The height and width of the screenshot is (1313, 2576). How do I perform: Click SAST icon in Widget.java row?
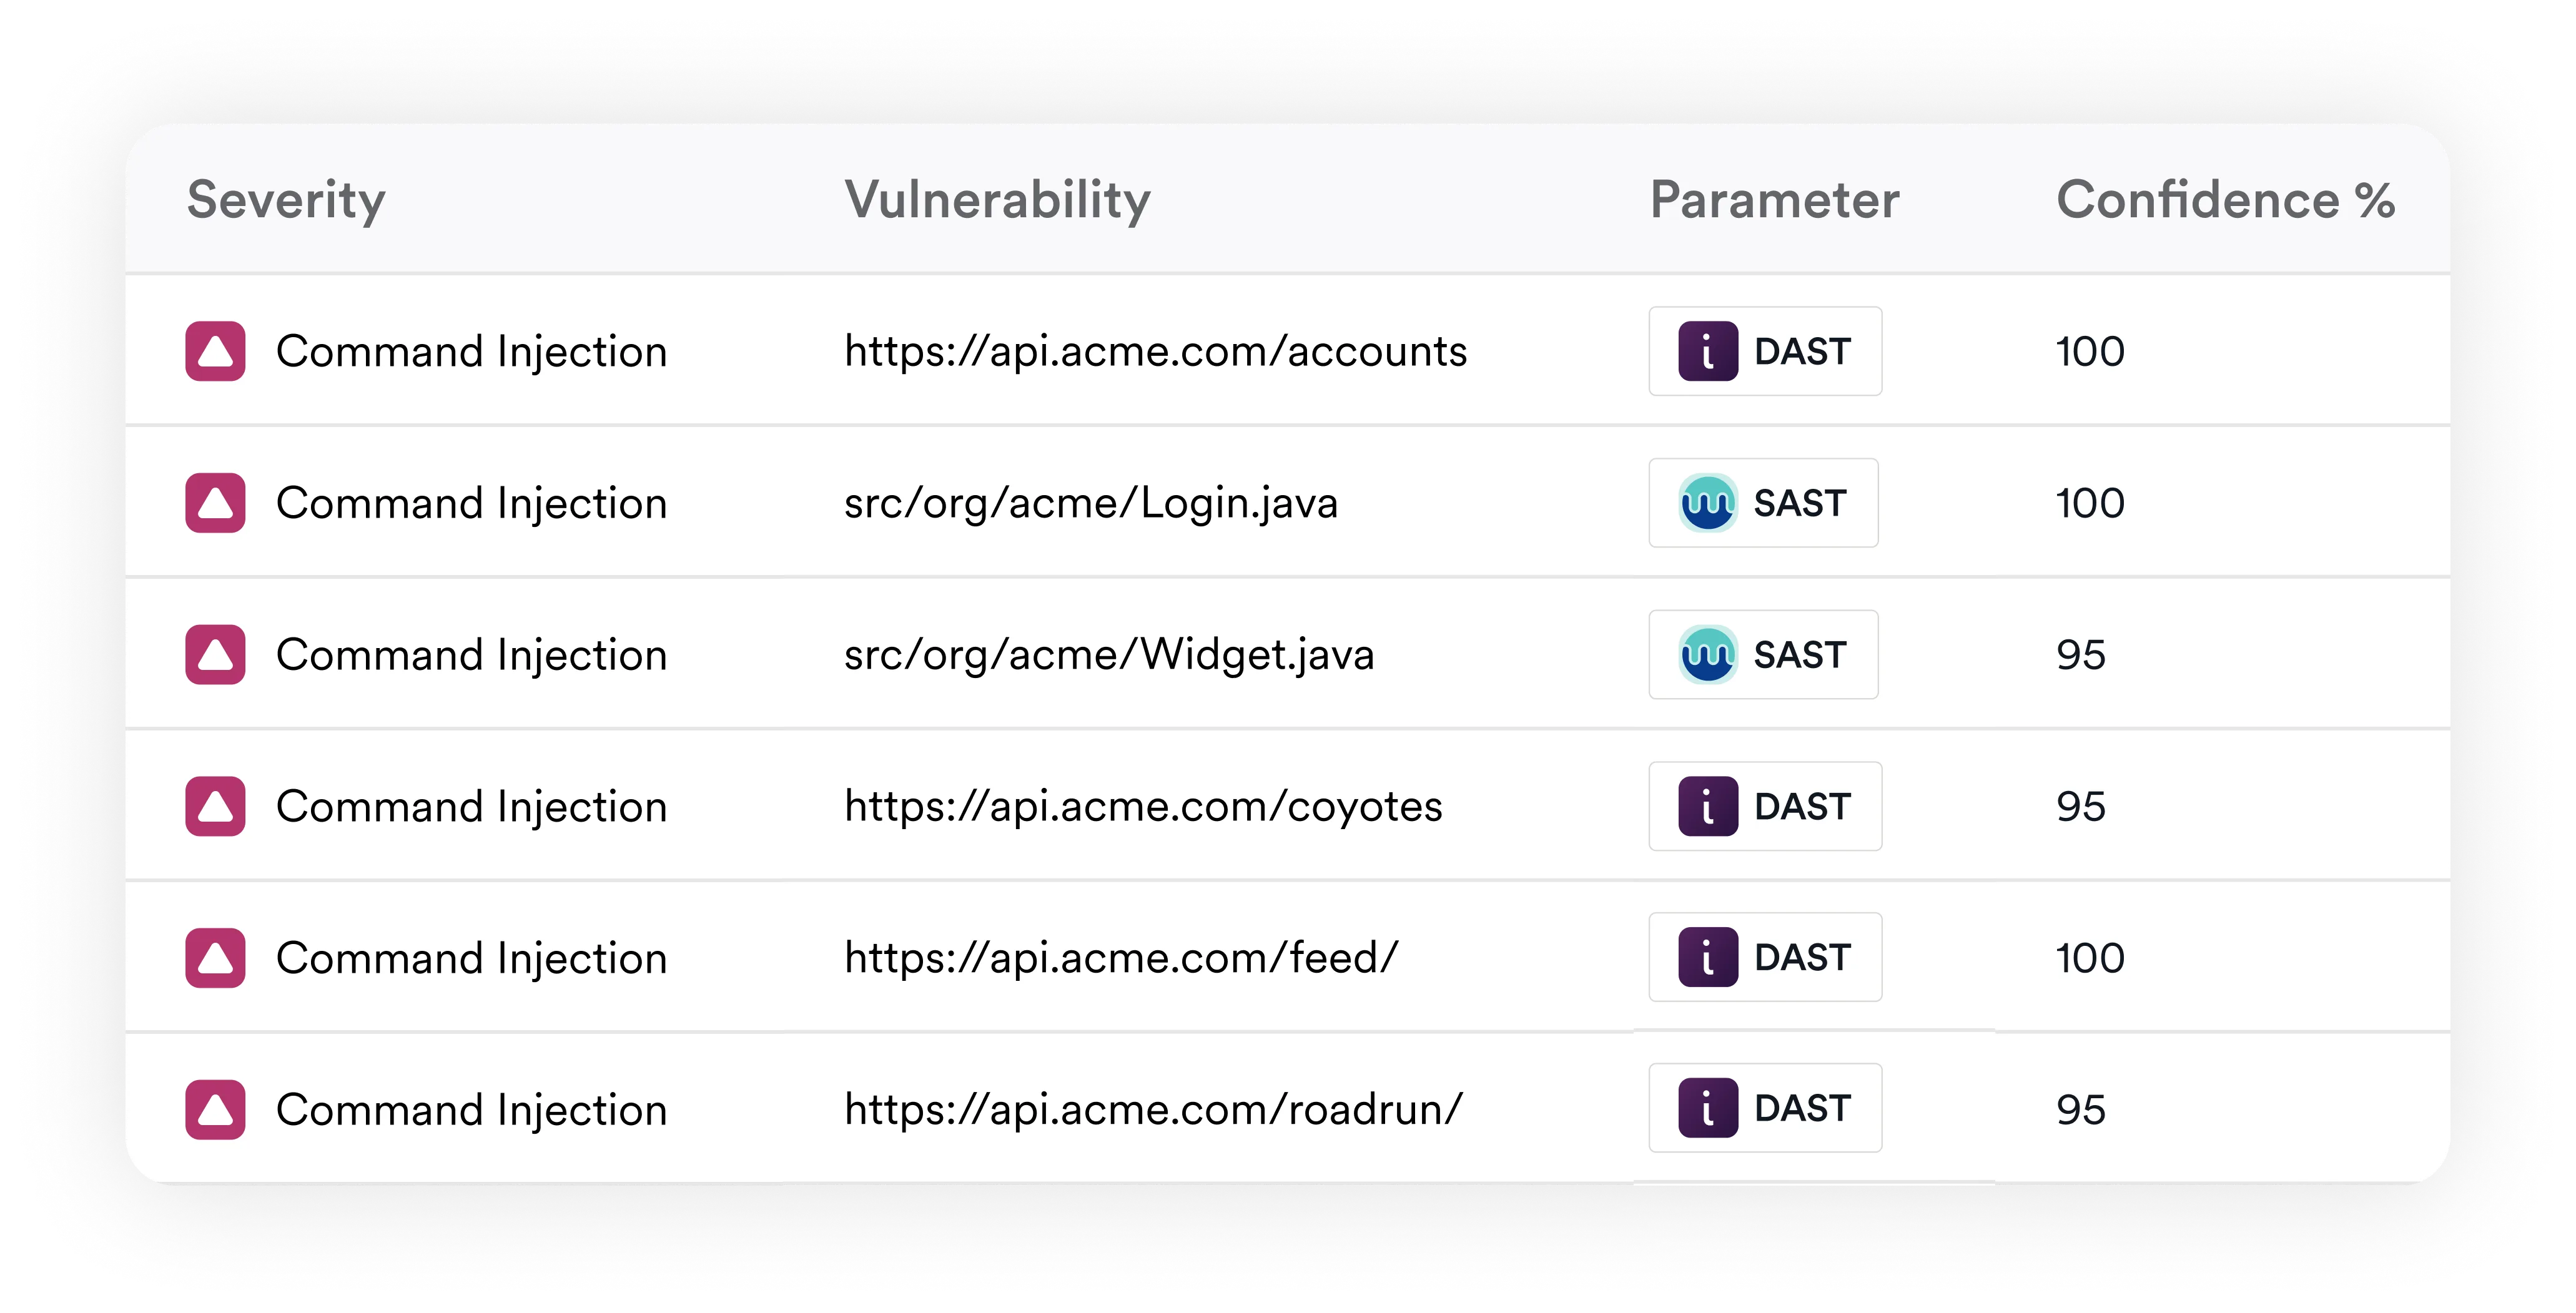pyautogui.click(x=1707, y=655)
